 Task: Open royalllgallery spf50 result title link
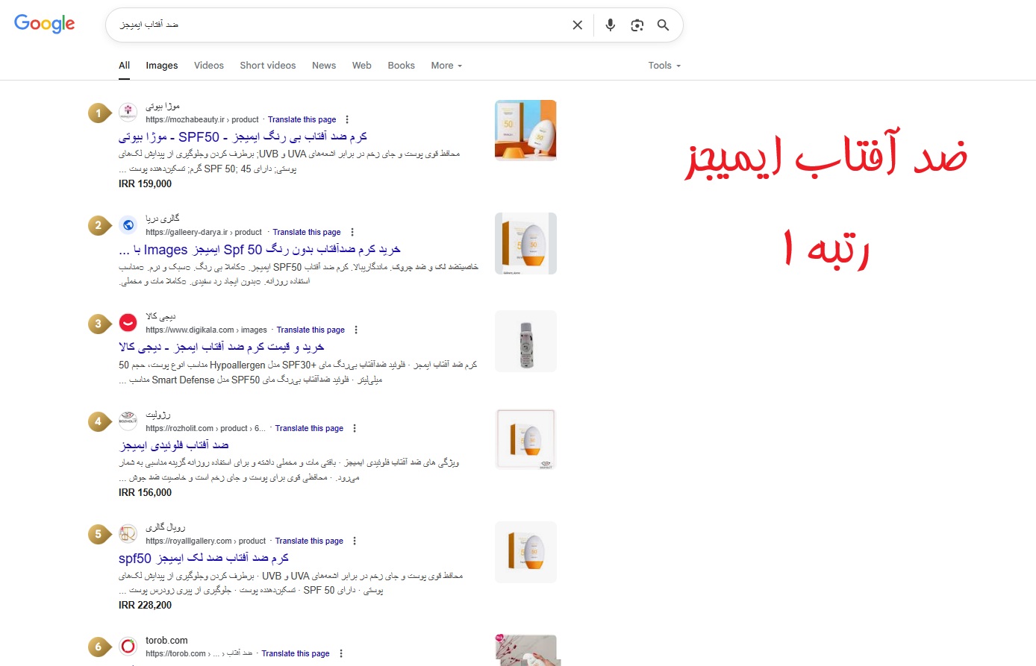coord(204,558)
